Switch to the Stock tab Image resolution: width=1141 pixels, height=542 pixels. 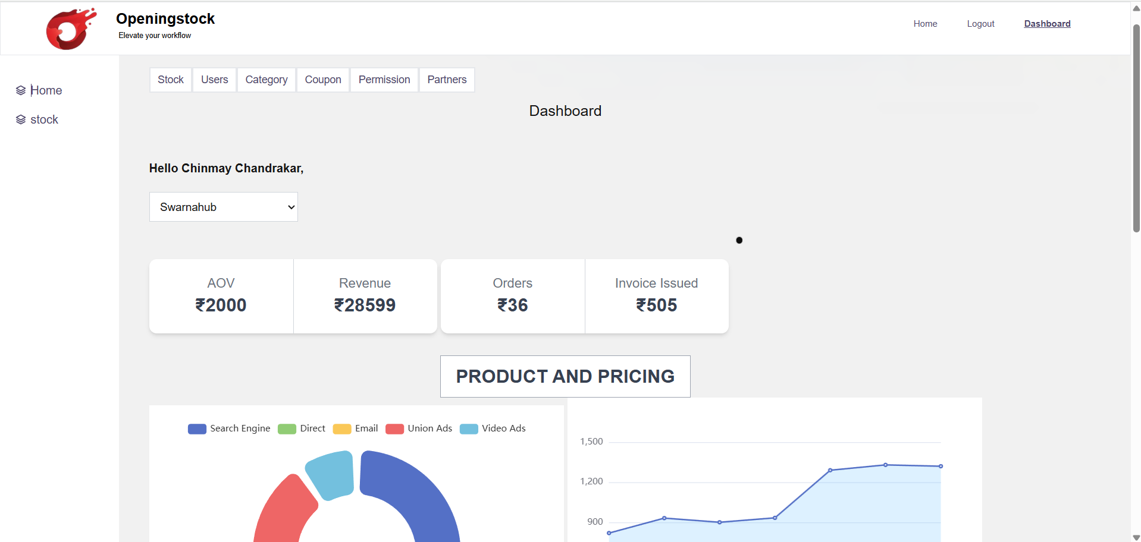[x=171, y=80]
